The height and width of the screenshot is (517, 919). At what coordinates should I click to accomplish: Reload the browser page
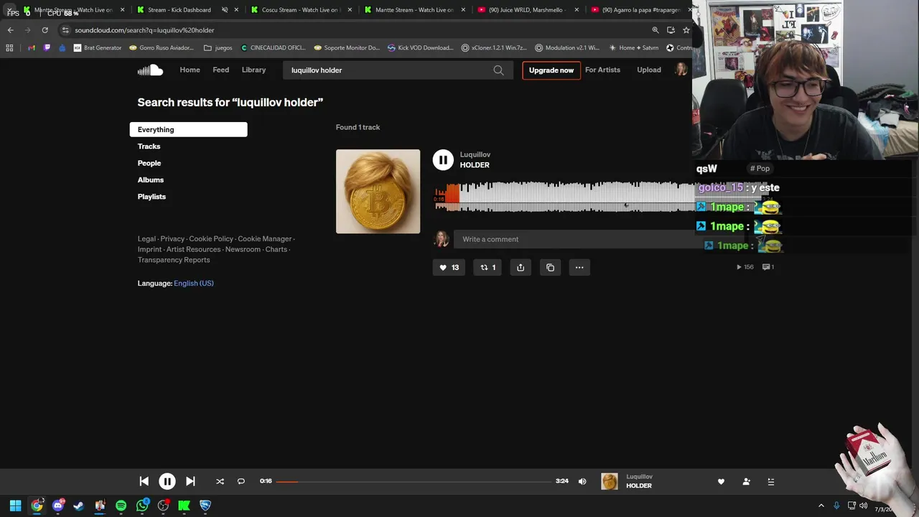pos(45,30)
